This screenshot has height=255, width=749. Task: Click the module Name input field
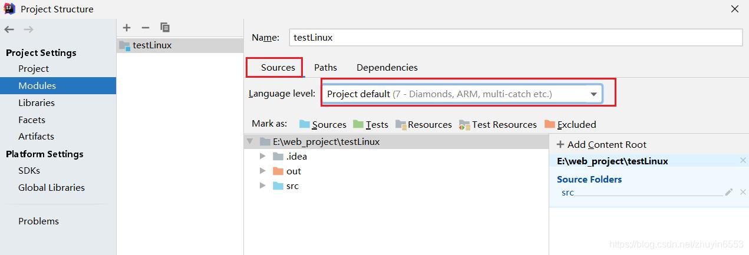click(515, 38)
